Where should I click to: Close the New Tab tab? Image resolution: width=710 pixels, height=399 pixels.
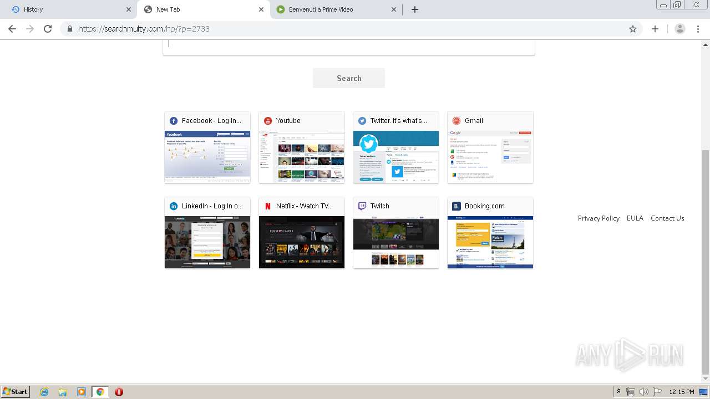coord(261,9)
